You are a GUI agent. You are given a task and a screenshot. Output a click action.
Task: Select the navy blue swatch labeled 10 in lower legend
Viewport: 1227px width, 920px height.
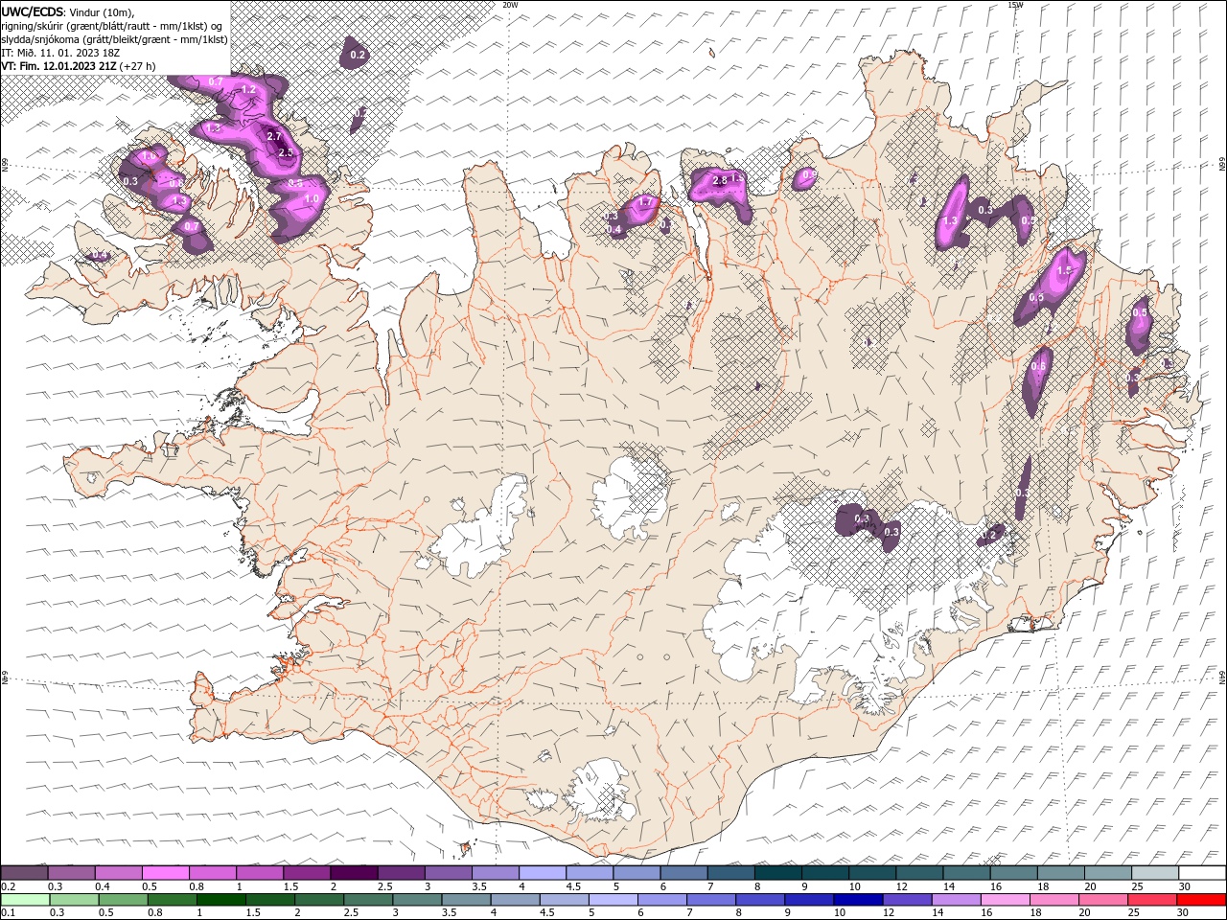pos(857,900)
